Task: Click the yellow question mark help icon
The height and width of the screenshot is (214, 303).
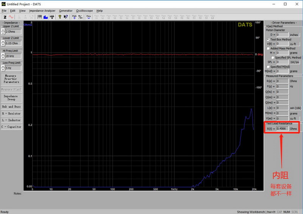Action: coord(60,17)
